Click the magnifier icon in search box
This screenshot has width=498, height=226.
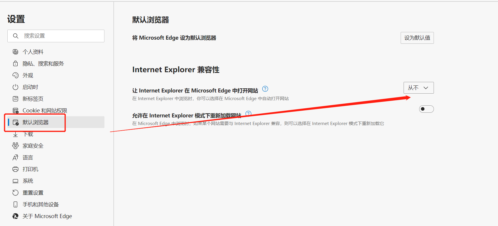(x=16, y=36)
